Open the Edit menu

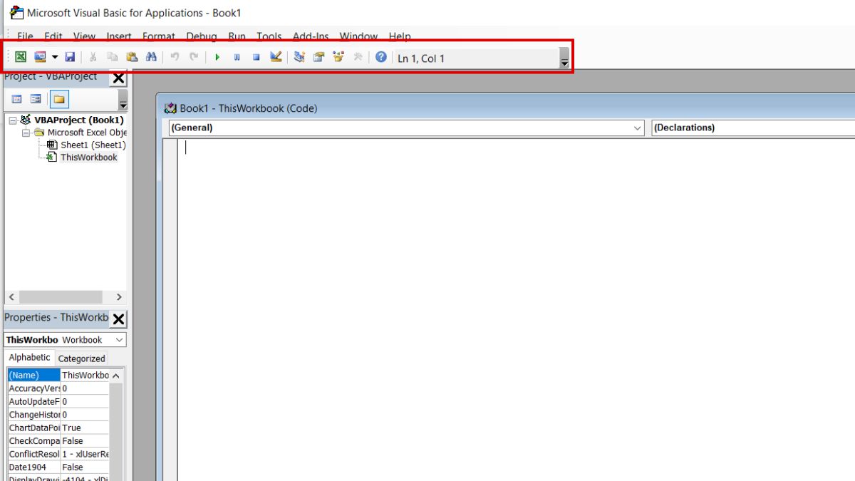(x=53, y=36)
